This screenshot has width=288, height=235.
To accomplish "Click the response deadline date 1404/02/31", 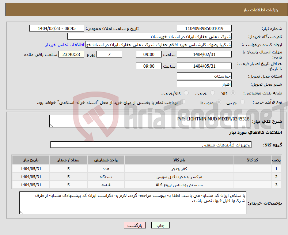I will (204, 54).
